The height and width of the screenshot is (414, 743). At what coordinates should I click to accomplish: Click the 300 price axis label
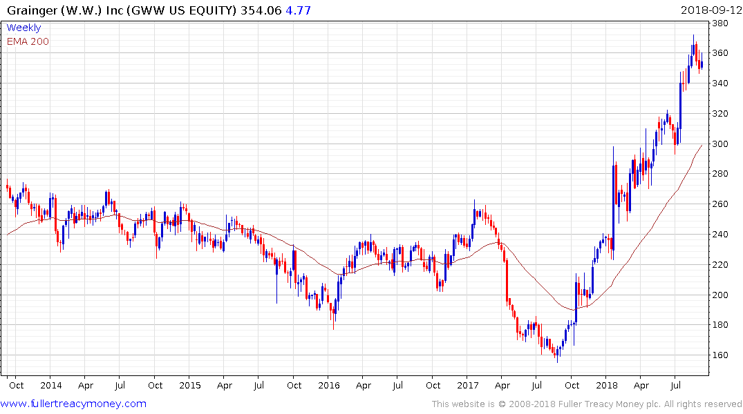[x=720, y=144]
